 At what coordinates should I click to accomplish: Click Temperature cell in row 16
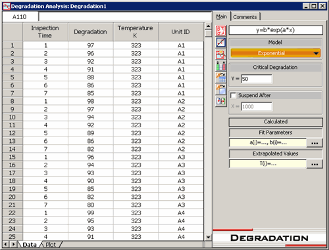click(x=136, y=165)
